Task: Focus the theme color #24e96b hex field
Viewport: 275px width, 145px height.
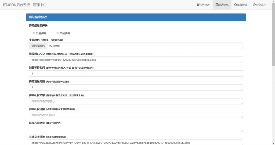Action: click(144, 46)
